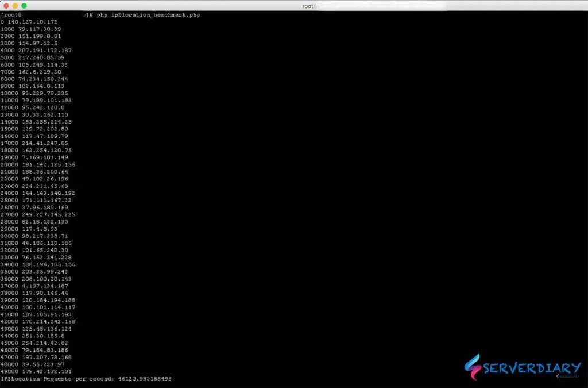Image resolution: width=588 pixels, height=388 pixels.
Task: Click the output line numbered 44000
Action: 33,336
